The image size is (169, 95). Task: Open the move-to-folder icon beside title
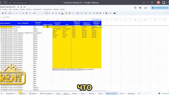21,7
